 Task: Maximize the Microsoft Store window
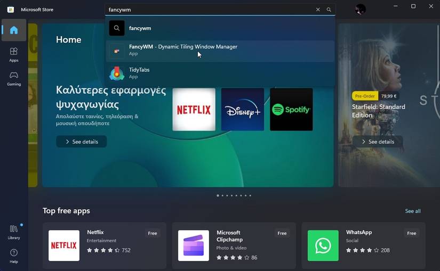(x=413, y=6)
